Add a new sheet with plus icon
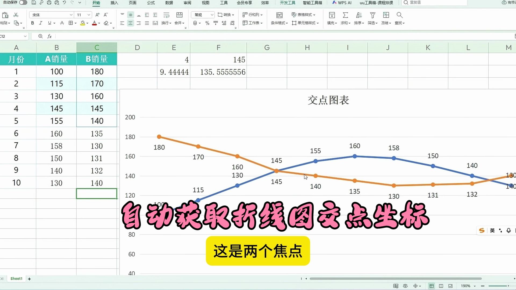 tap(29, 279)
